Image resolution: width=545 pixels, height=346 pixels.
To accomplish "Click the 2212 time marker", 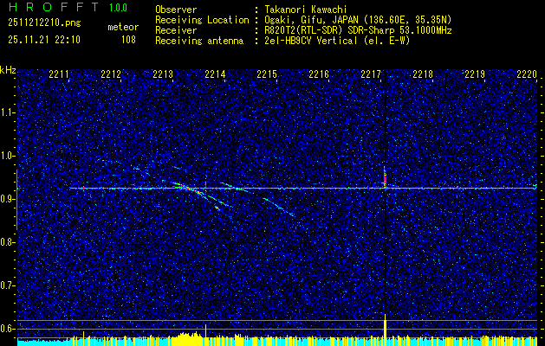I will pyautogui.click(x=111, y=74).
